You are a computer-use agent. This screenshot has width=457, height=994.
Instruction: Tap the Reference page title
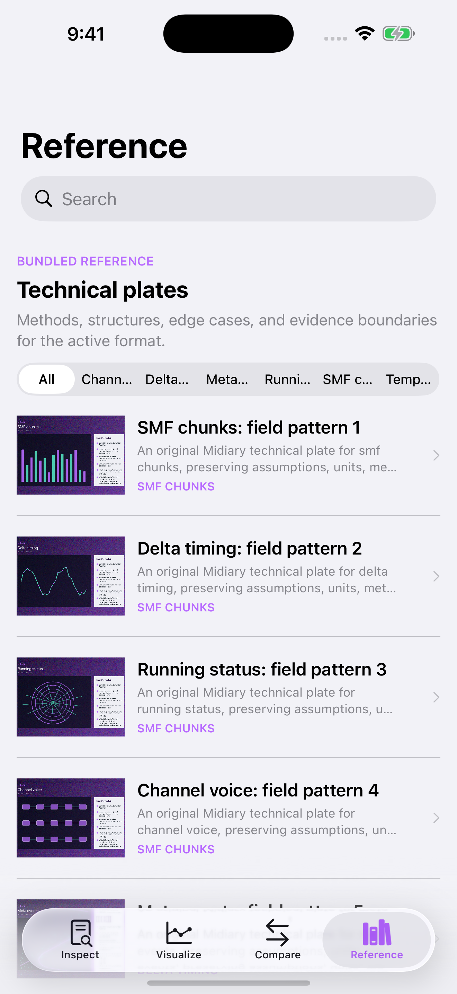coord(104,146)
